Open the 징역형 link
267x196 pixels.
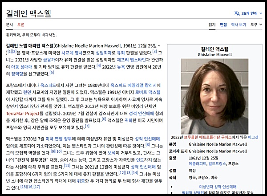(x=17, y=74)
